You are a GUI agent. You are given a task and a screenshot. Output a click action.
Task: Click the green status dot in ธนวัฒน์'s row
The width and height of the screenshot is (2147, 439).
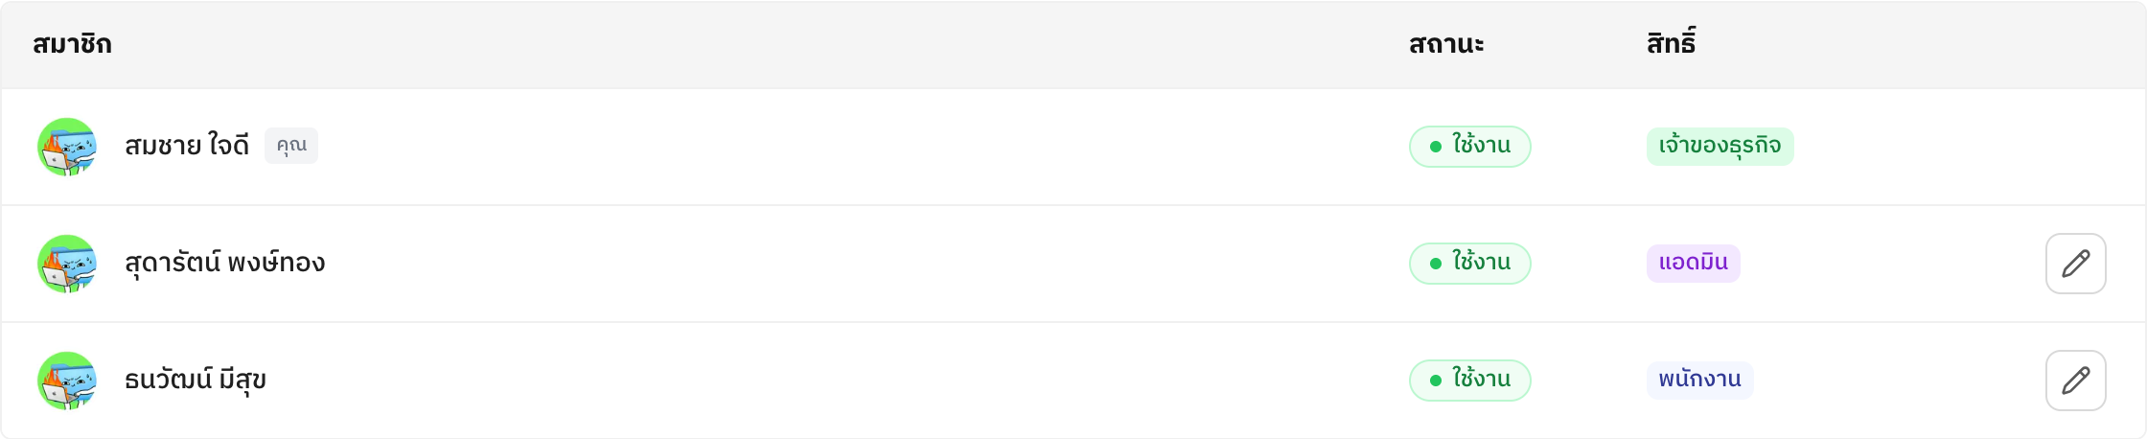[x=1436, y=381]
